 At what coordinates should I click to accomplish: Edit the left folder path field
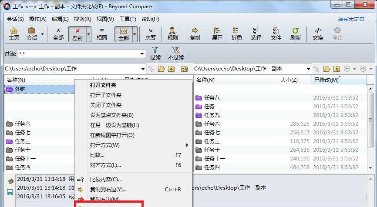click(72, 69)
